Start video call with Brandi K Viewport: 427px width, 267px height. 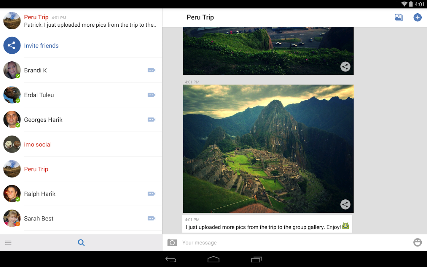pyautogui.click(x=152, y=70)
